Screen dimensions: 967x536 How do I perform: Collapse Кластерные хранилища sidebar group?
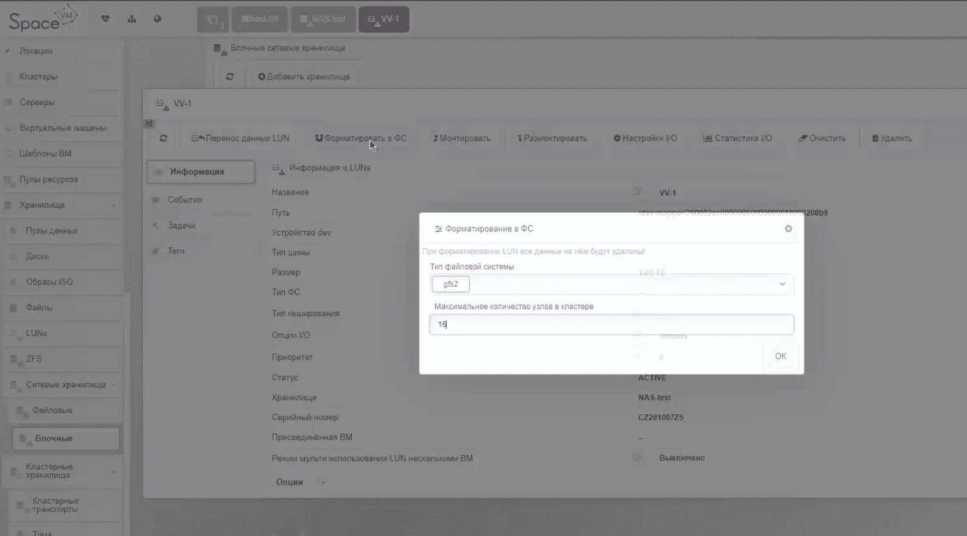coord(113,471)
